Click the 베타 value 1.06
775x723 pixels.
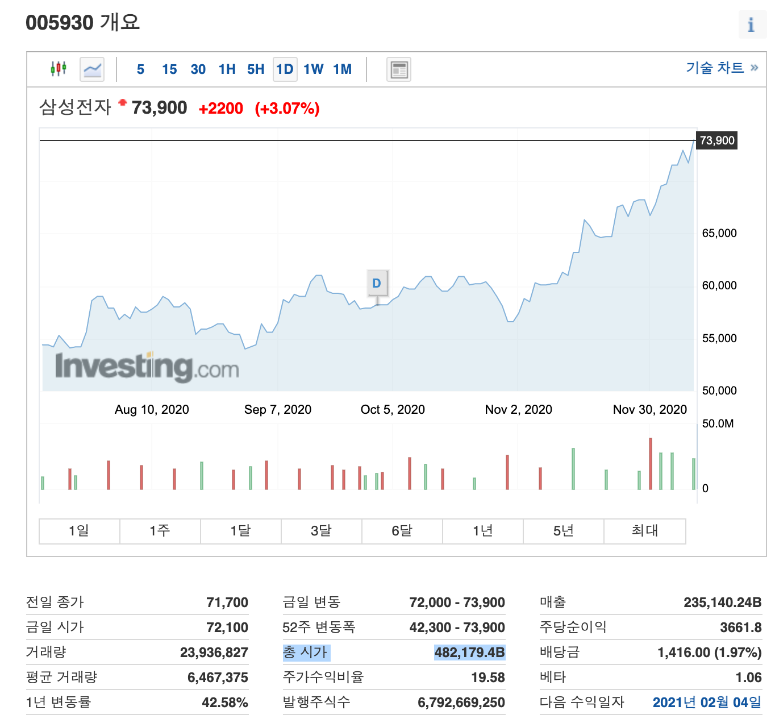(748, 678)
